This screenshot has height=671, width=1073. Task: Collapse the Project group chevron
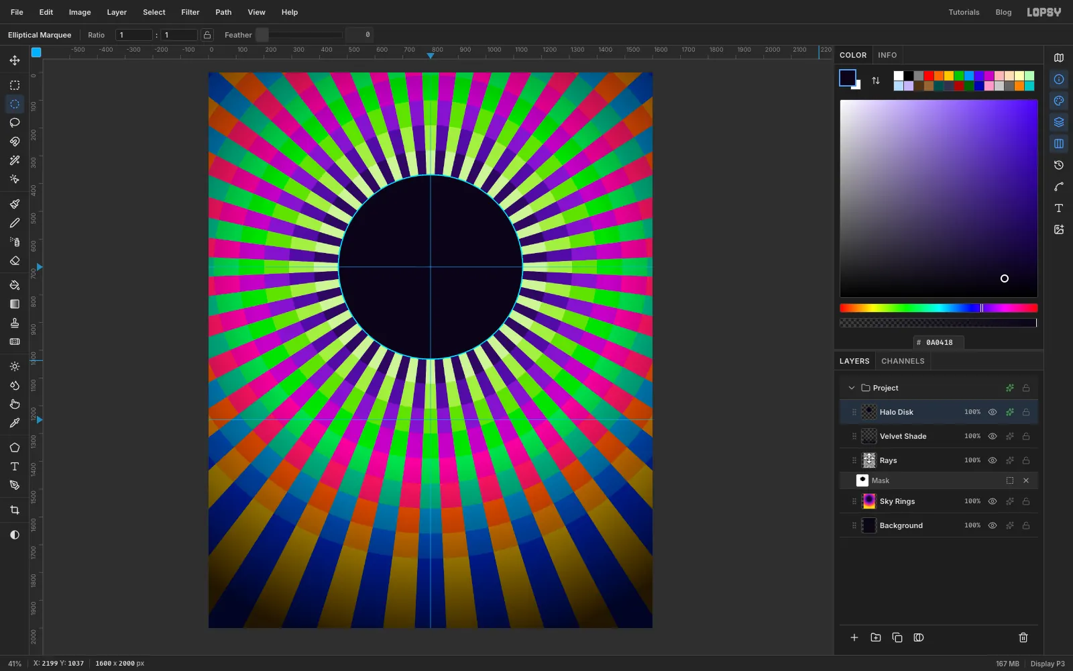click(x=852, y=388)
